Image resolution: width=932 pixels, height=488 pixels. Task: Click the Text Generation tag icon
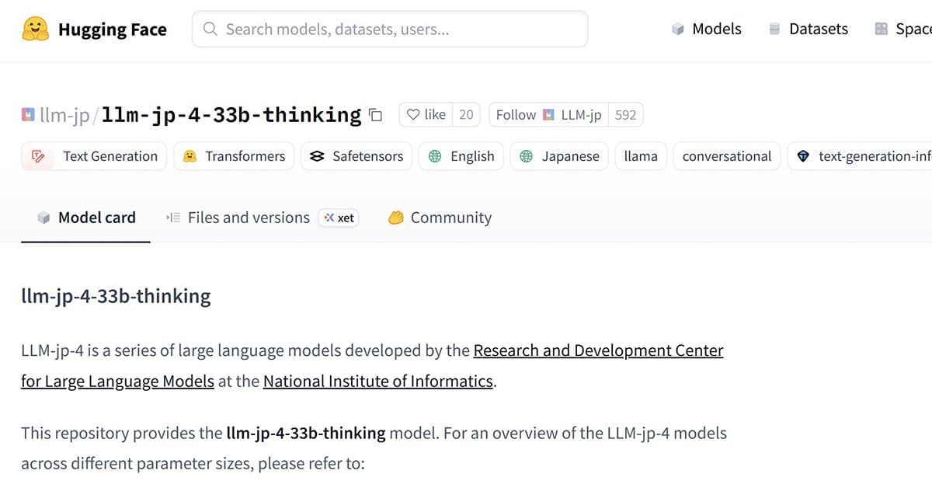click(x=37, y=156)
